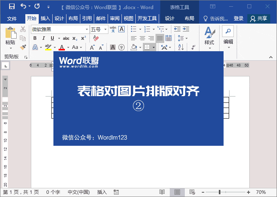Collapse the ribbon with the chevron
The width and height of the screenshot is (277, 197).
[x=271, y=57]
